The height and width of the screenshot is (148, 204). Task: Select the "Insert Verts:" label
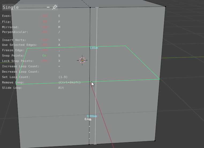coord(14,40)
